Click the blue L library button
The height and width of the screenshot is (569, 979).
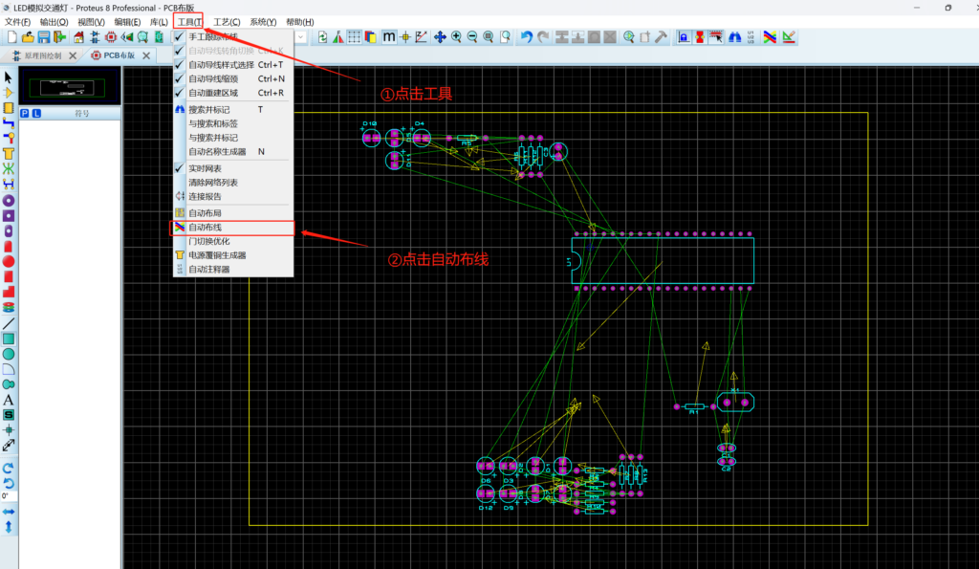click(36, 113)
